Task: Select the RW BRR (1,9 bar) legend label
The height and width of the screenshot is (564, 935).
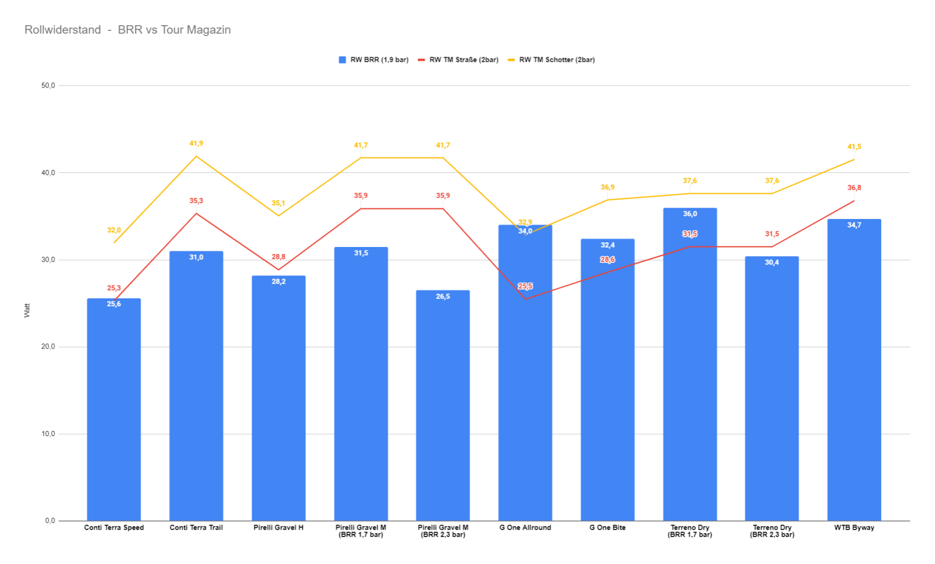Action: coord(379,60)
